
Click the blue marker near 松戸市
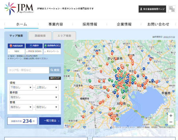click(144, 69)
